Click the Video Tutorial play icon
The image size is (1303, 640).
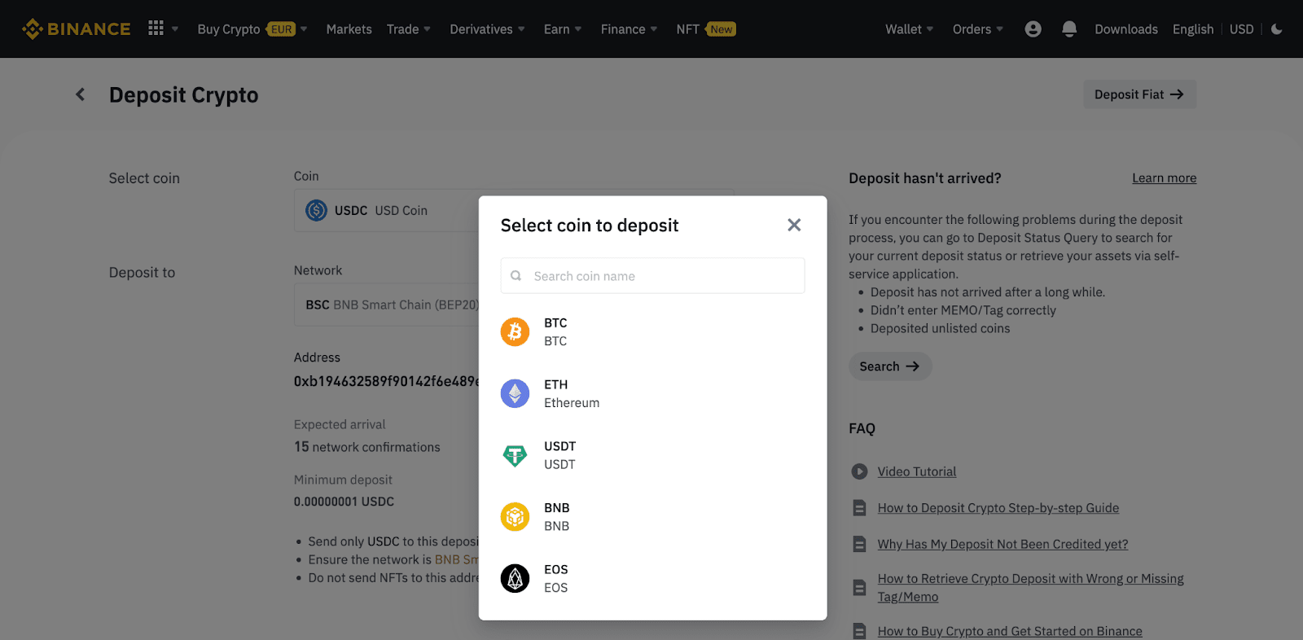pos(859,471)
